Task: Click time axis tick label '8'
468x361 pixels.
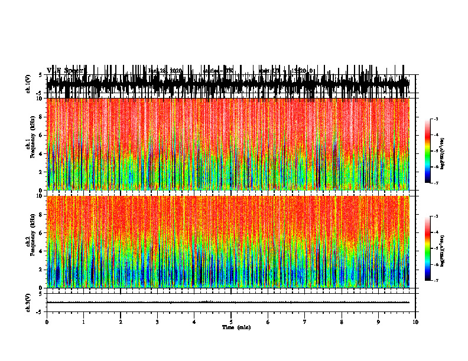Action: (x=342, y=322)
